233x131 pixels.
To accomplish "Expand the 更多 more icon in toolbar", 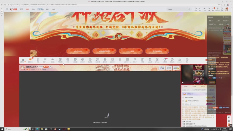I will pyautogui.click(x=187, y=60).
